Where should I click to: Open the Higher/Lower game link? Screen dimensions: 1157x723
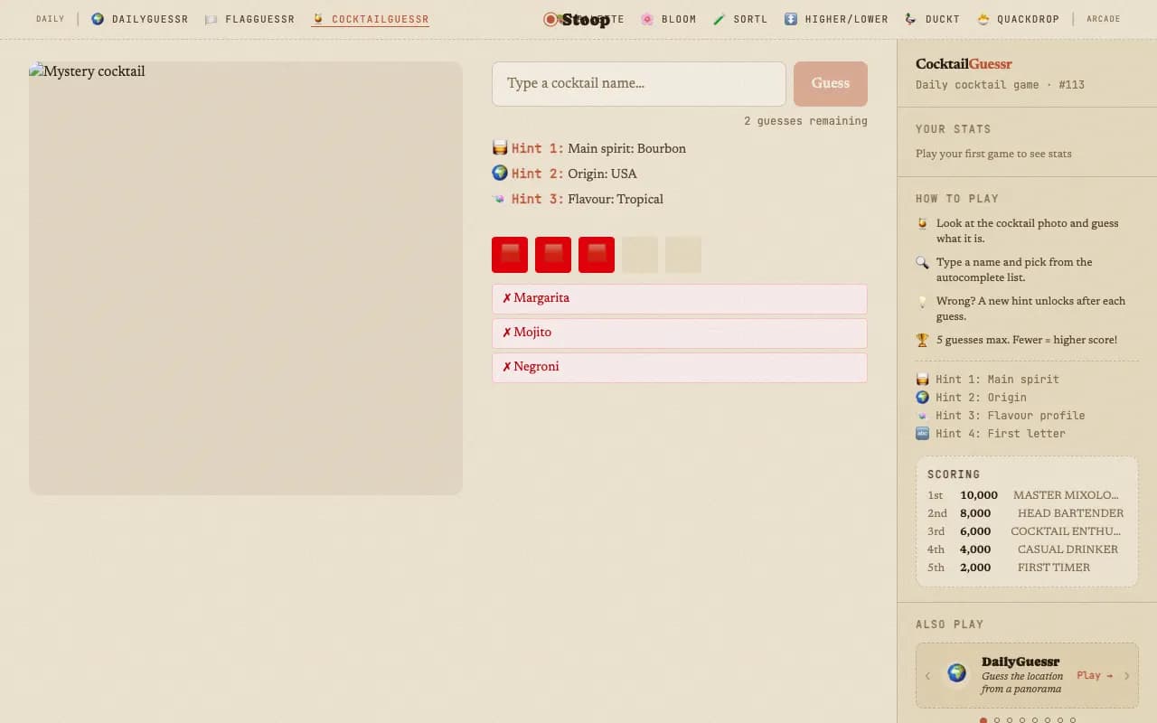(x=836, y=19)
